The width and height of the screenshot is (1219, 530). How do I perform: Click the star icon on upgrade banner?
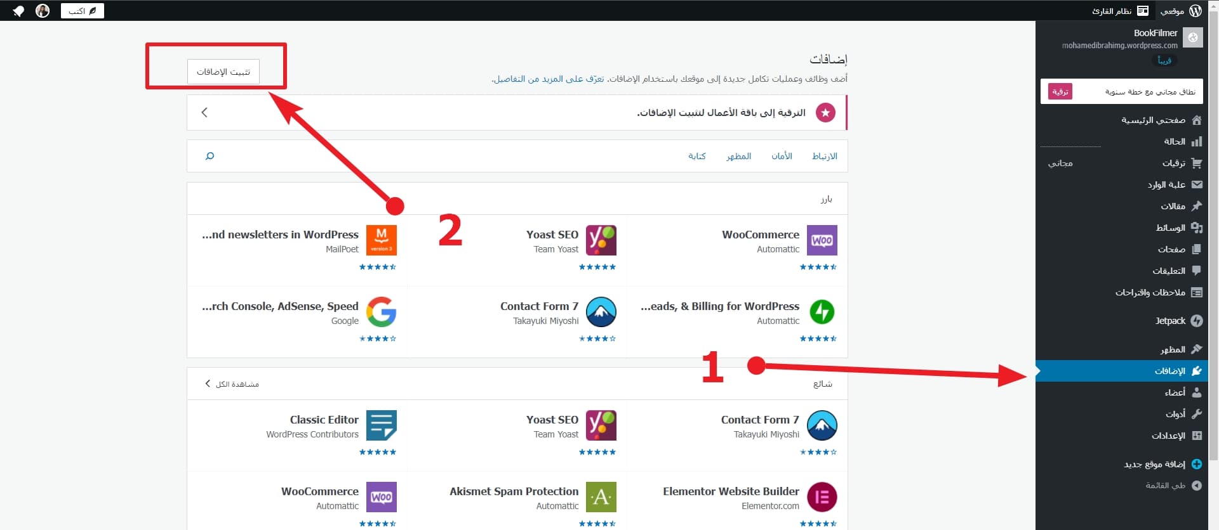pos(825,113)
